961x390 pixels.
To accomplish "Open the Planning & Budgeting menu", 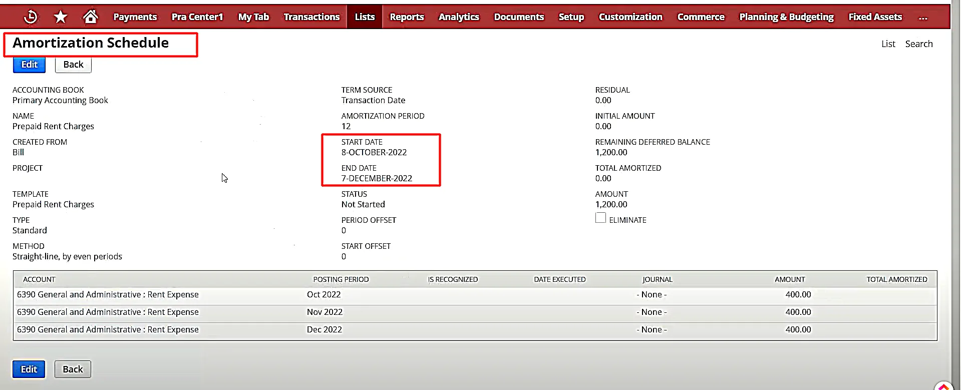I will pos(786,17).
